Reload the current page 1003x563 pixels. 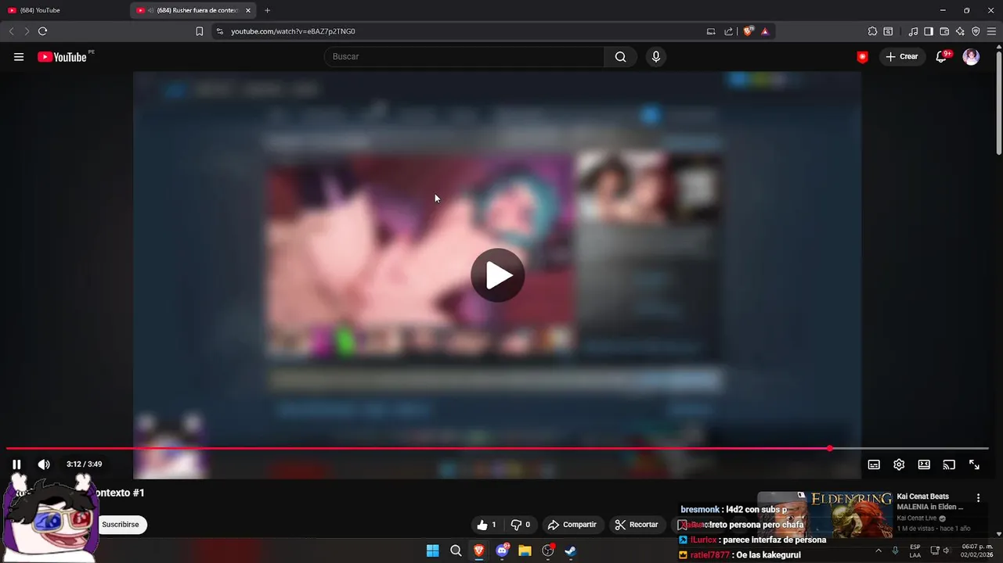(42, 31)
